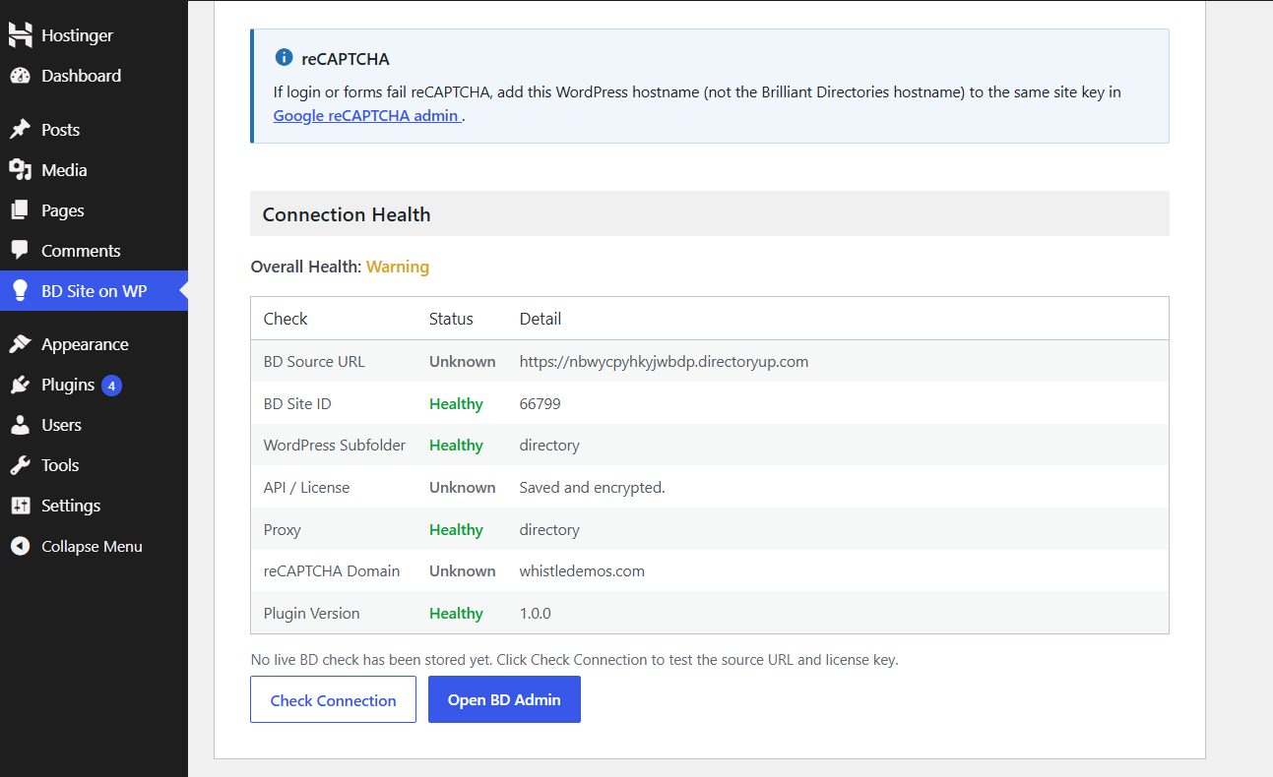This screenshot has height=777, width=1273.
Task: Follow the Google reCAPTCHA admin link
Action: tap(366, 115)
